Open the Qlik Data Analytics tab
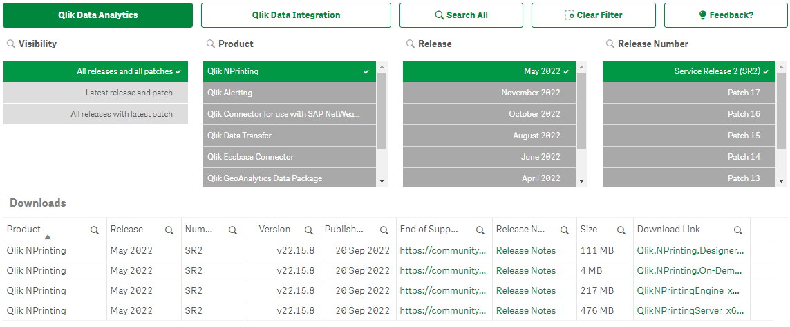This screenshot has width=790, height=327. point(97,15)
